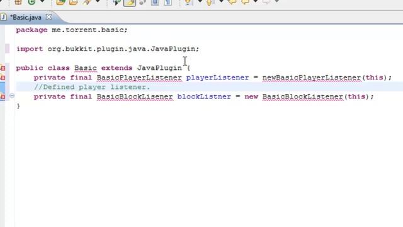Screen dimensions: 403x227
Task: Click error marker on the blockListner line
Action: (3, 96)
